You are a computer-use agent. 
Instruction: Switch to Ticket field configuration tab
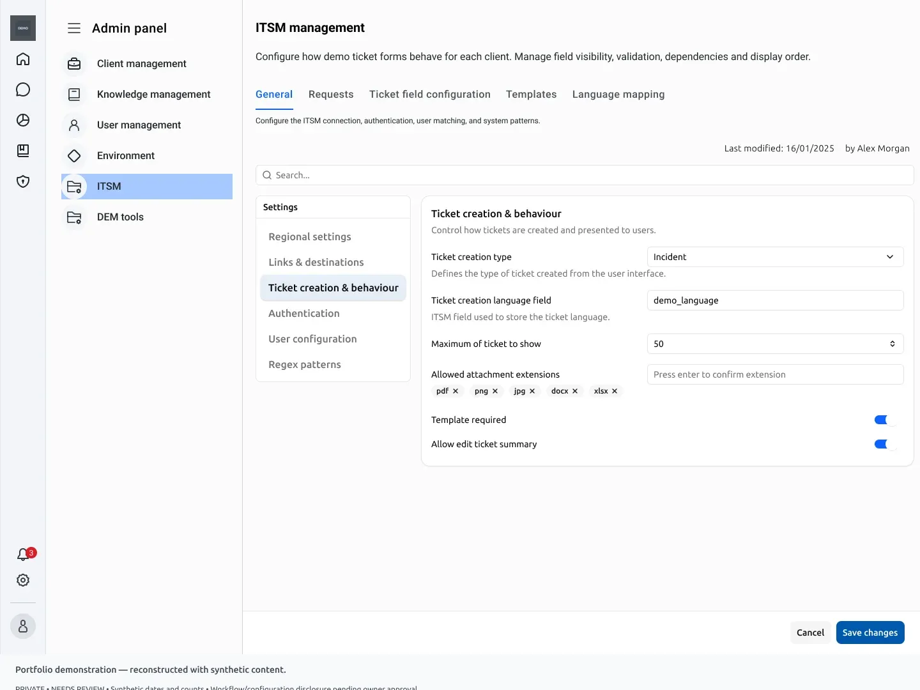(430, 95)
